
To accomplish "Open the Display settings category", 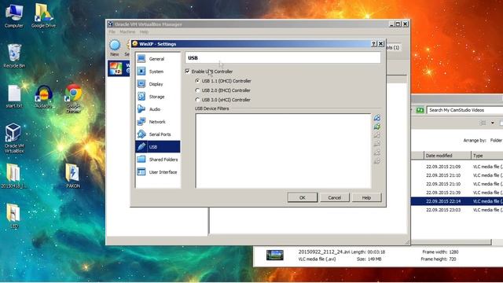I will click(157, 84).
